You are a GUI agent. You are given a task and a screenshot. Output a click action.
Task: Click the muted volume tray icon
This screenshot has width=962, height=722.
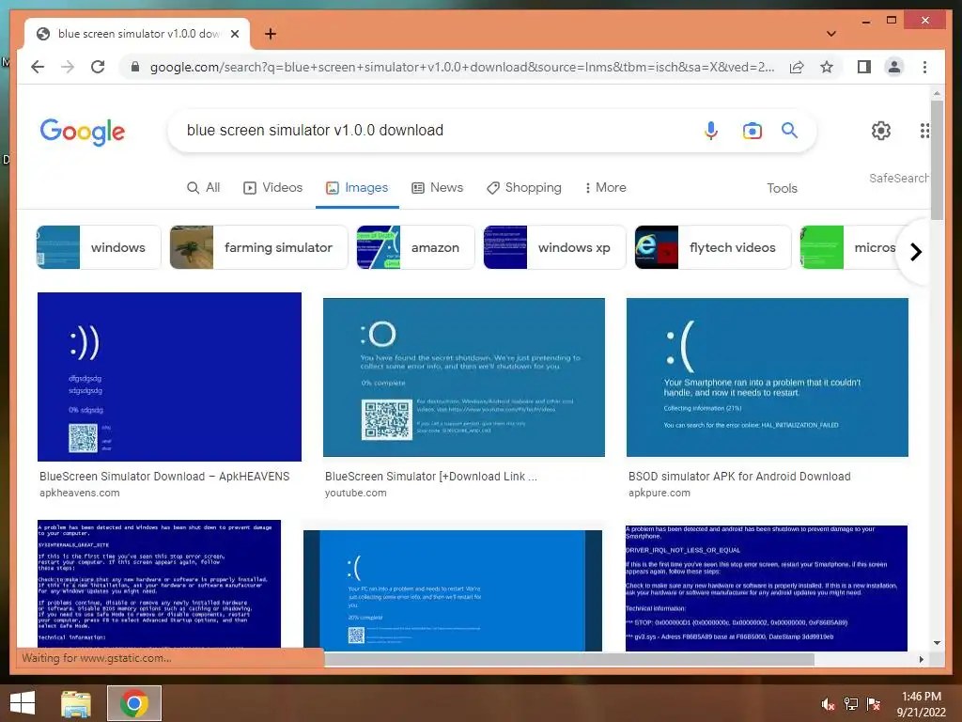tap(829, 704)
